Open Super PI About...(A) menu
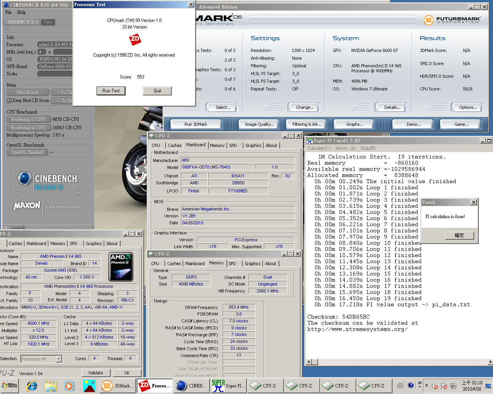493x394 pixels. 345,148
